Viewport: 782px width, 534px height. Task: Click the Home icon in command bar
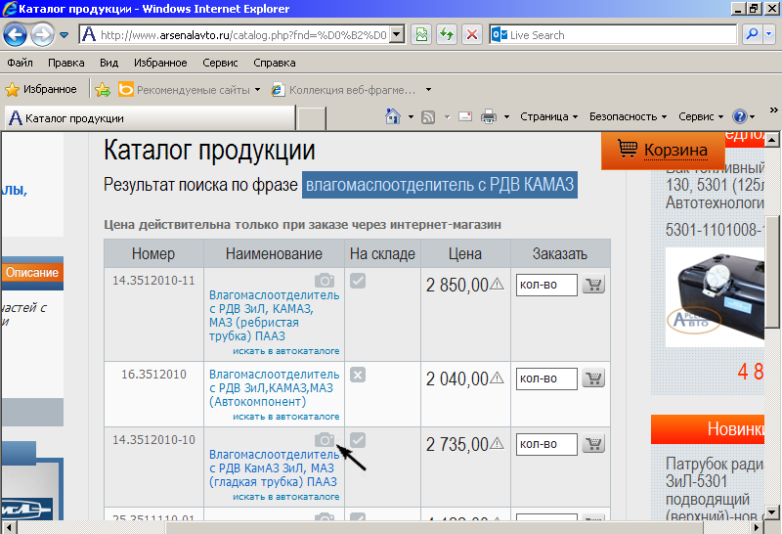(x=393, y=116)
